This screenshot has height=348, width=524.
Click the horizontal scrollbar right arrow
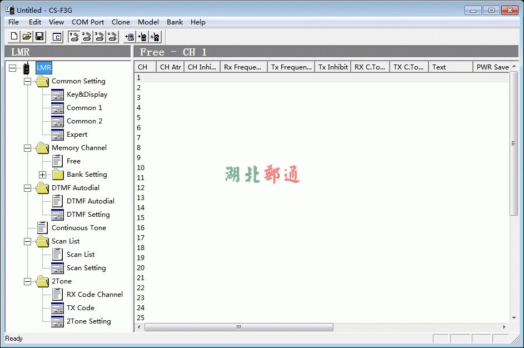coord(505,327)
